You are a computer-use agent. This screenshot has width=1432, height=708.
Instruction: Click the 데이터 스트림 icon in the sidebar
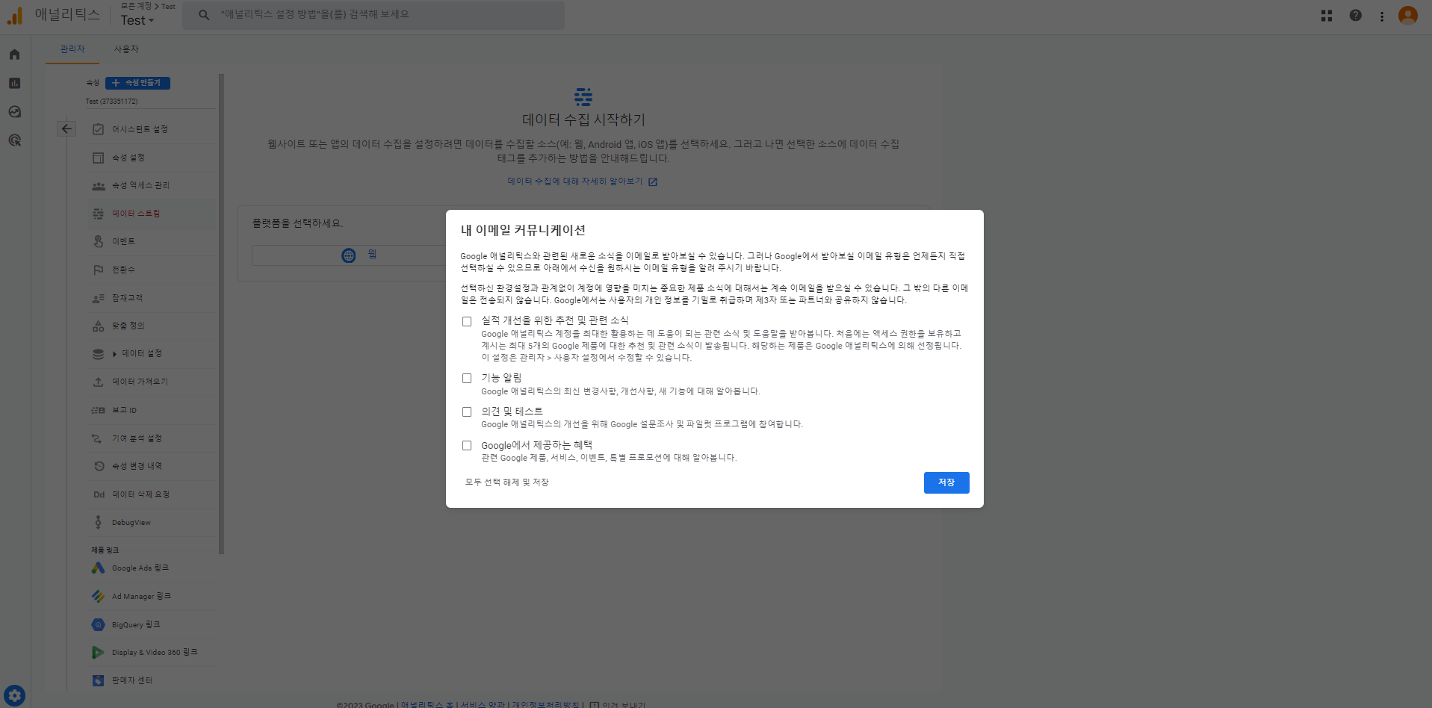(x=98, y=214)
